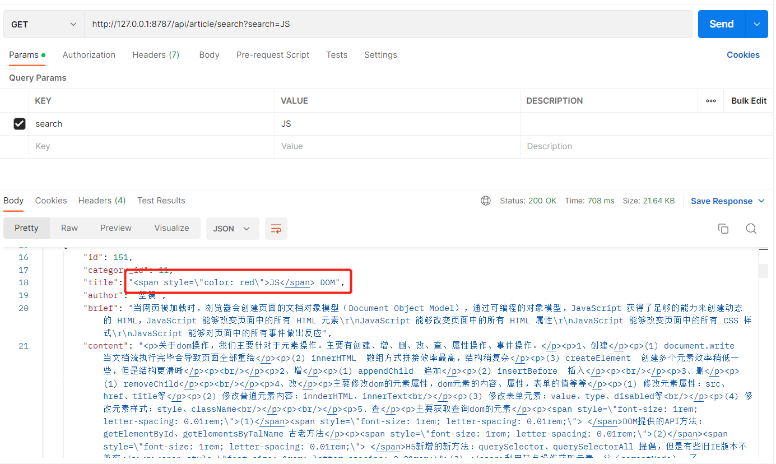
Task: Search within the response body
Action: point(751,229)
